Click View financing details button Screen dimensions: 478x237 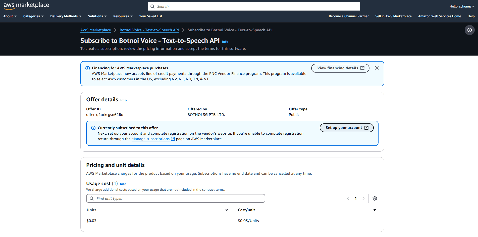click(x=340, y=68)
